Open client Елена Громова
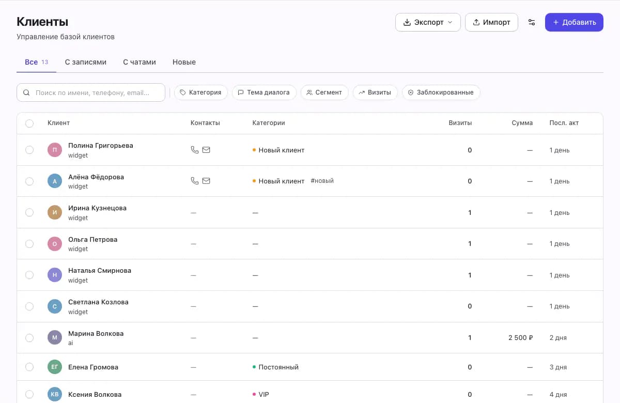 (x=93, y=367)
